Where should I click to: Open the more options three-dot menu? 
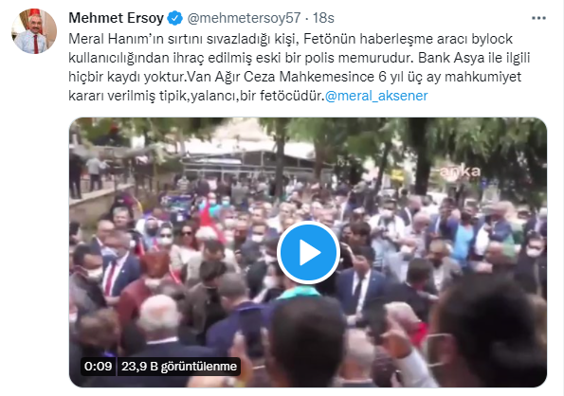[x=538, y=18]
